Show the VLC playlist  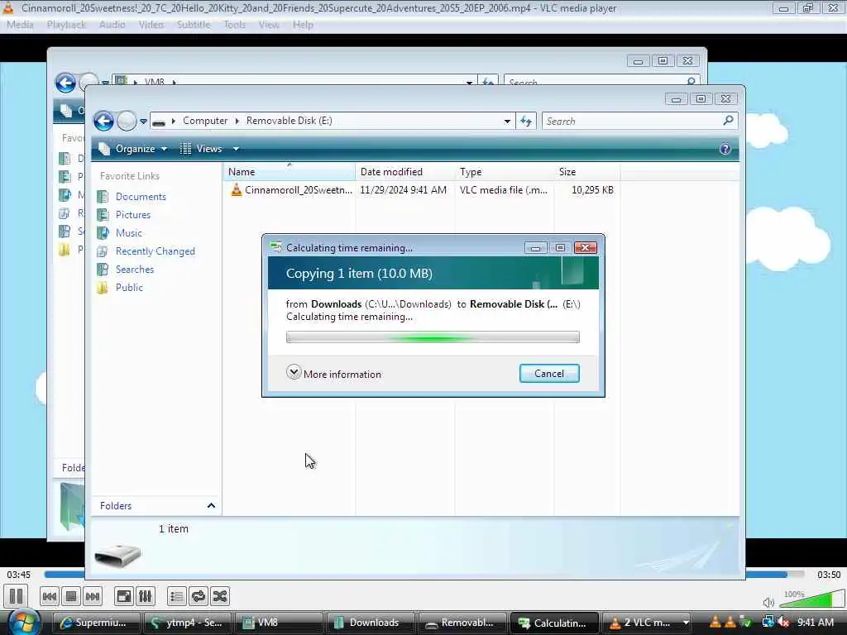[177, 596]
